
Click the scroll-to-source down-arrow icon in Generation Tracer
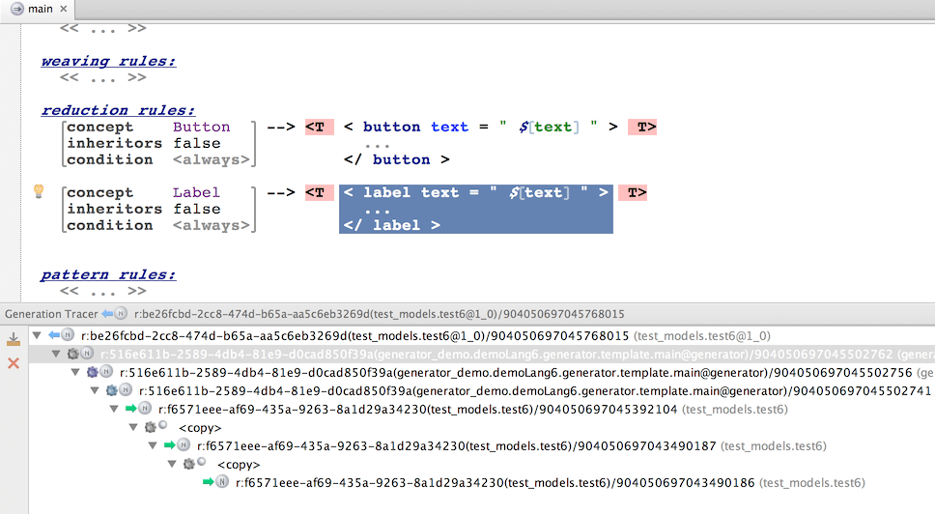tap(14, 339)
